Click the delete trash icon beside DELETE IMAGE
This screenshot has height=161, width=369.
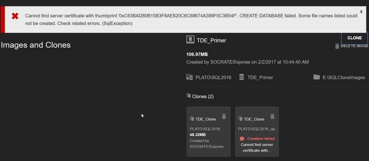(337, 46)
